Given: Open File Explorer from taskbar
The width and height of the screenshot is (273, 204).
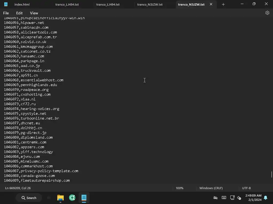Looking at the screenshot, I should coord(61,198).
